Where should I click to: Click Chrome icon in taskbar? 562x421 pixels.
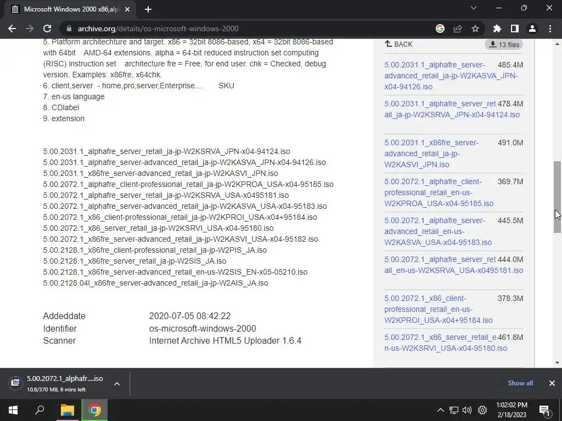(x=94, y=410)
